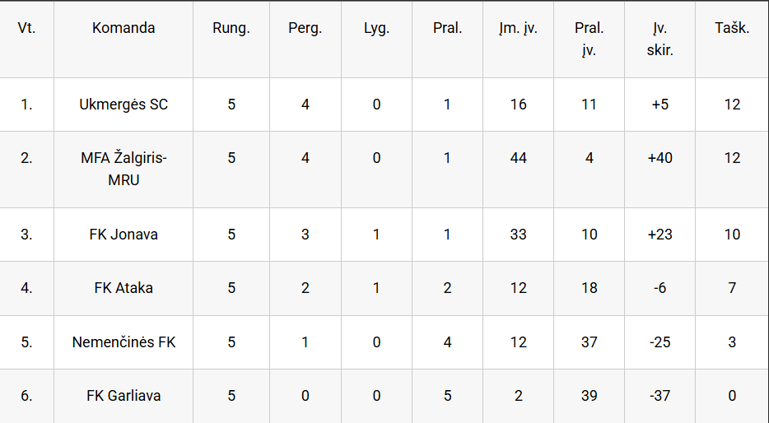Click the FK Ataka team name

click(124, 288)
